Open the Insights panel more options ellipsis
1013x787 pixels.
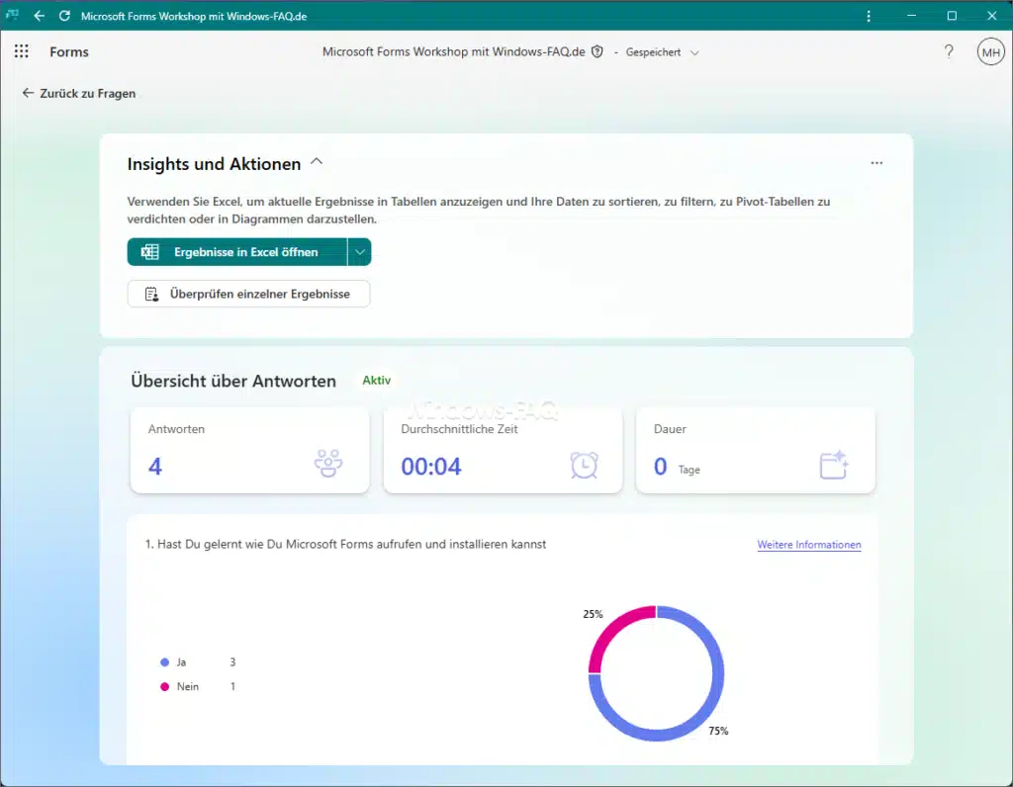pyautogui.click(x=876, y=163)
